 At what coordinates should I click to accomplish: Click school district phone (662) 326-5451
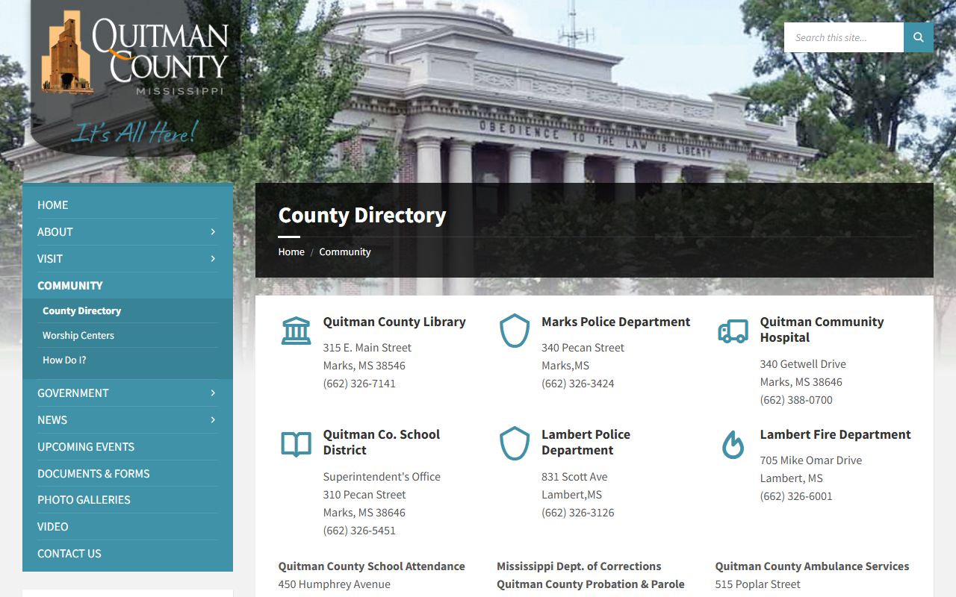click(359, 531)
